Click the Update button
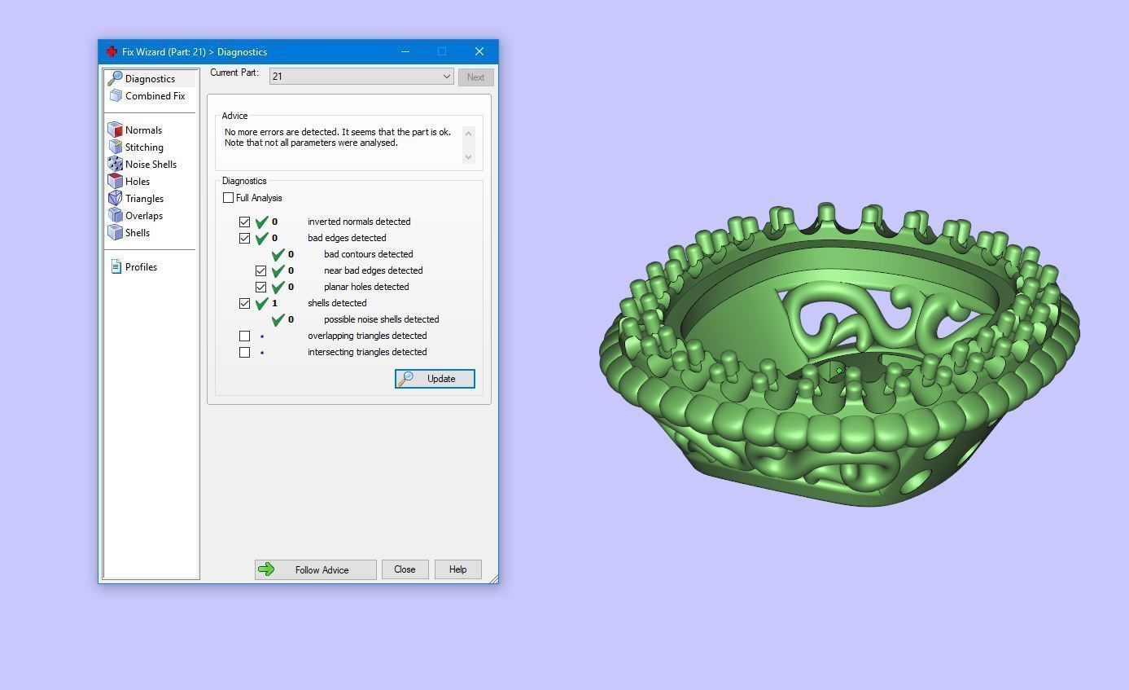This screenshot has width=1129, height=690. [435, 379]
